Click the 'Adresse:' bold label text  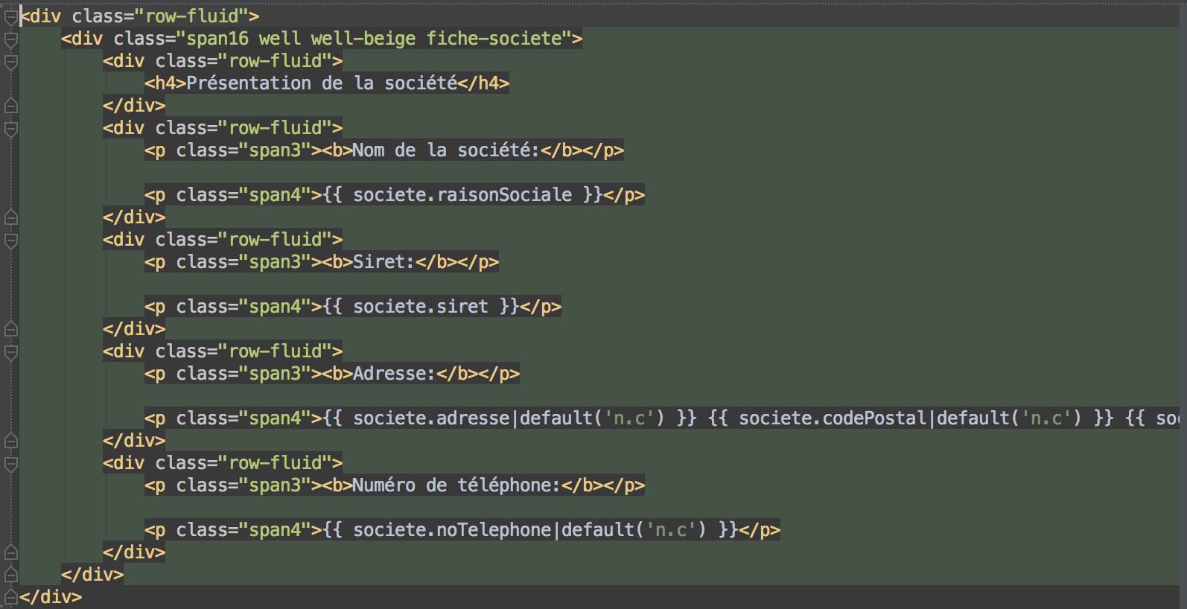[x=394, y=374]
